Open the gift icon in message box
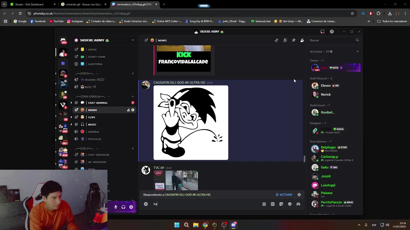This screenshot has width=410, height=230. point(264,204)
